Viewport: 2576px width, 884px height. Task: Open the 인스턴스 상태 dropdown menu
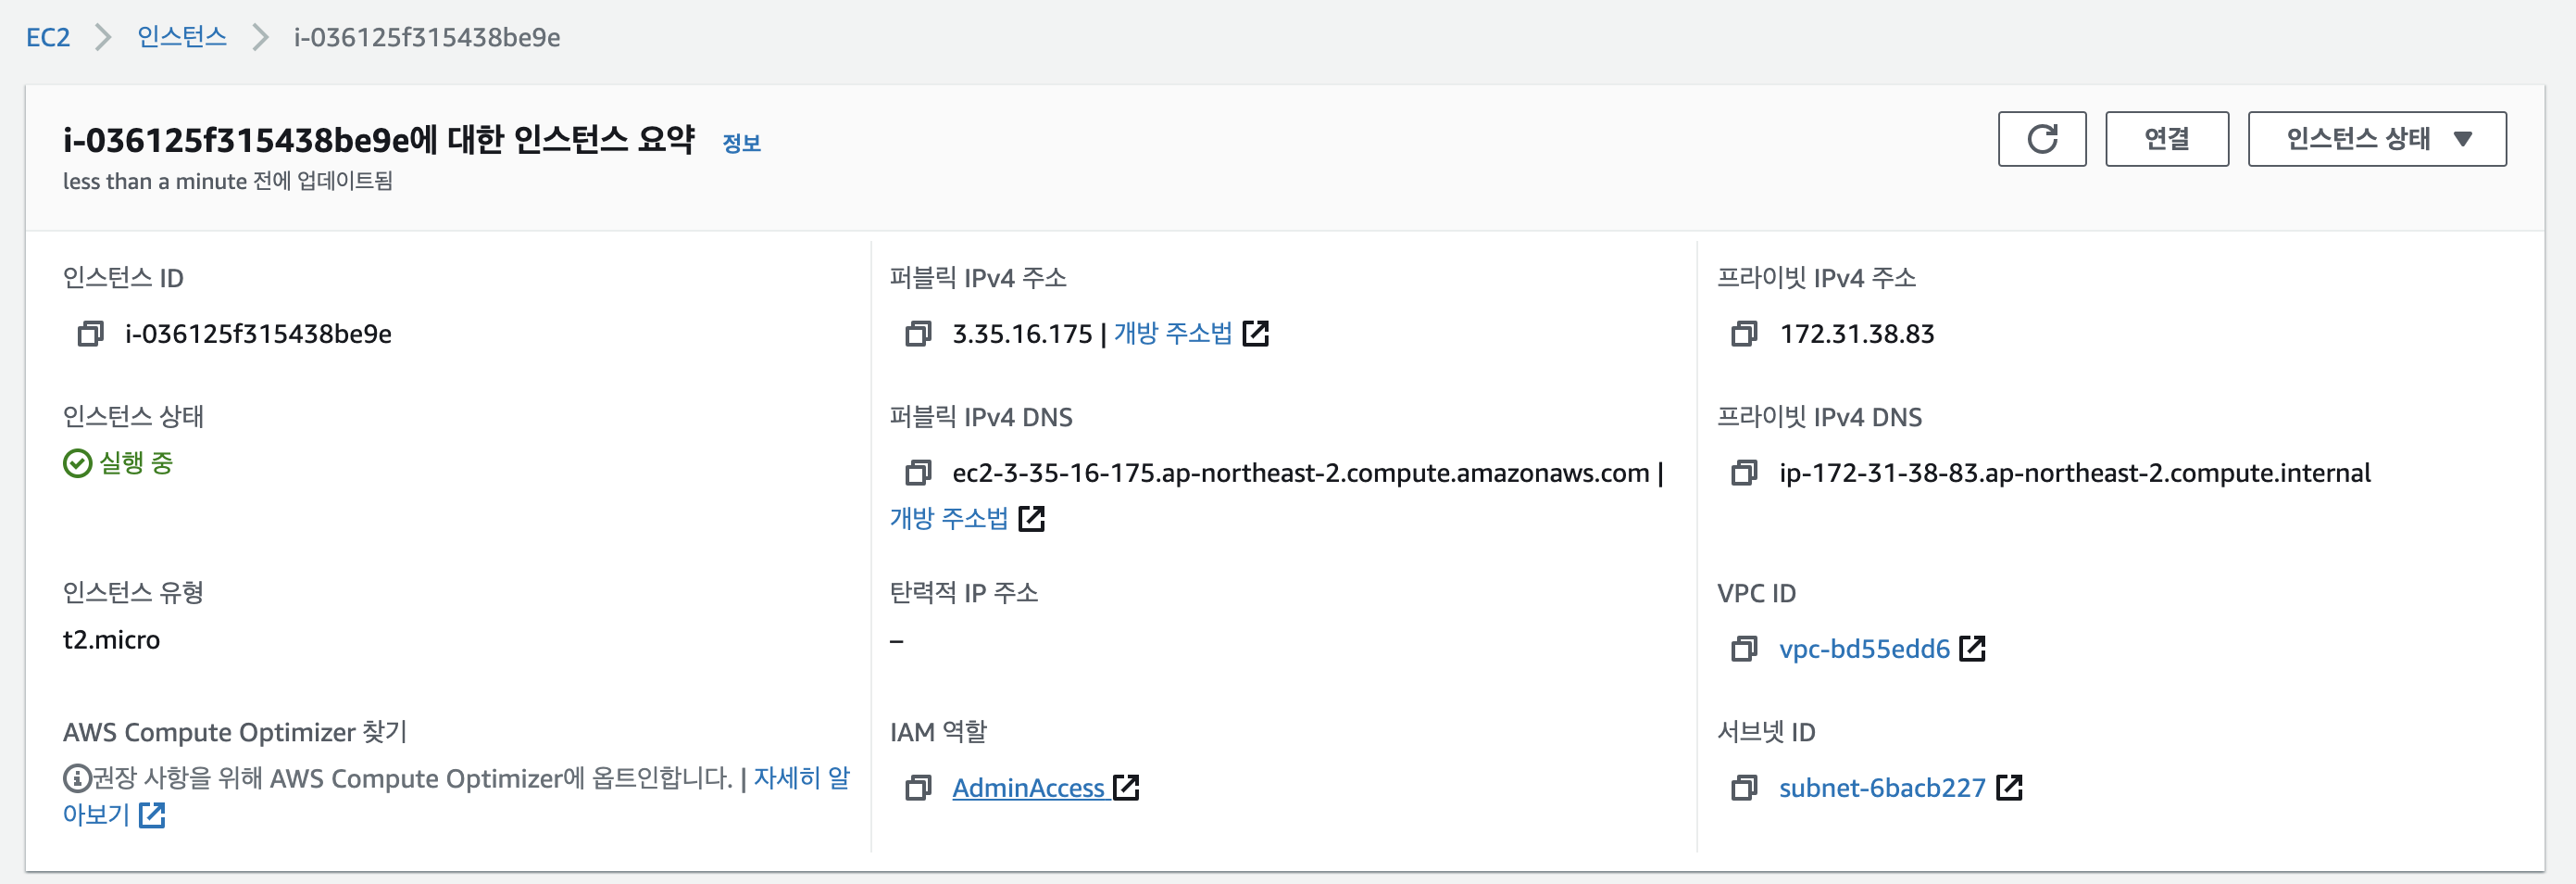click(x=2376, y=138)
